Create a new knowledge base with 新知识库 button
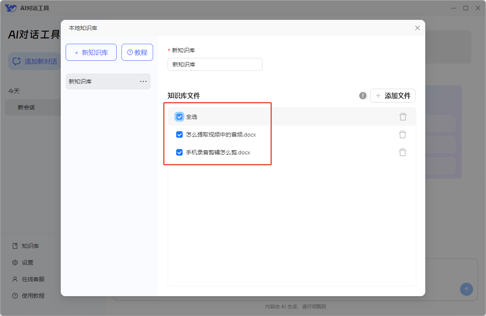 [91, 52]
